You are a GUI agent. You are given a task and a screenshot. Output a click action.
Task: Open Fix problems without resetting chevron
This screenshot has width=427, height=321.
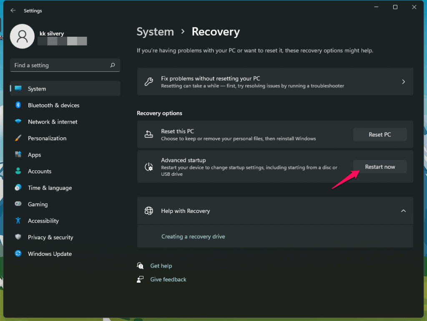click(x=403, y=82)
